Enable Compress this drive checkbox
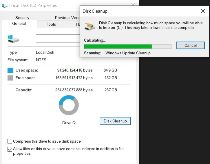 pyautogui.click(x=10, y=141)
